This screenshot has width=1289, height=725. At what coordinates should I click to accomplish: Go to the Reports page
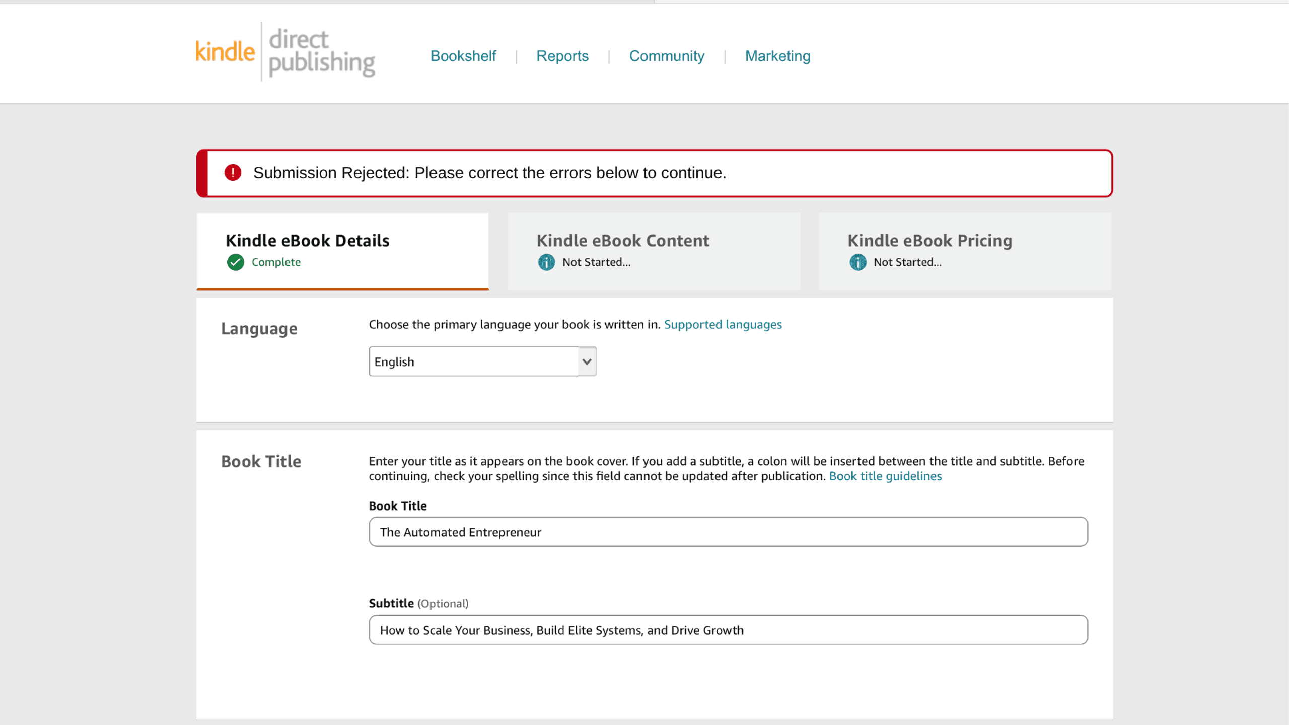(562, 56)
